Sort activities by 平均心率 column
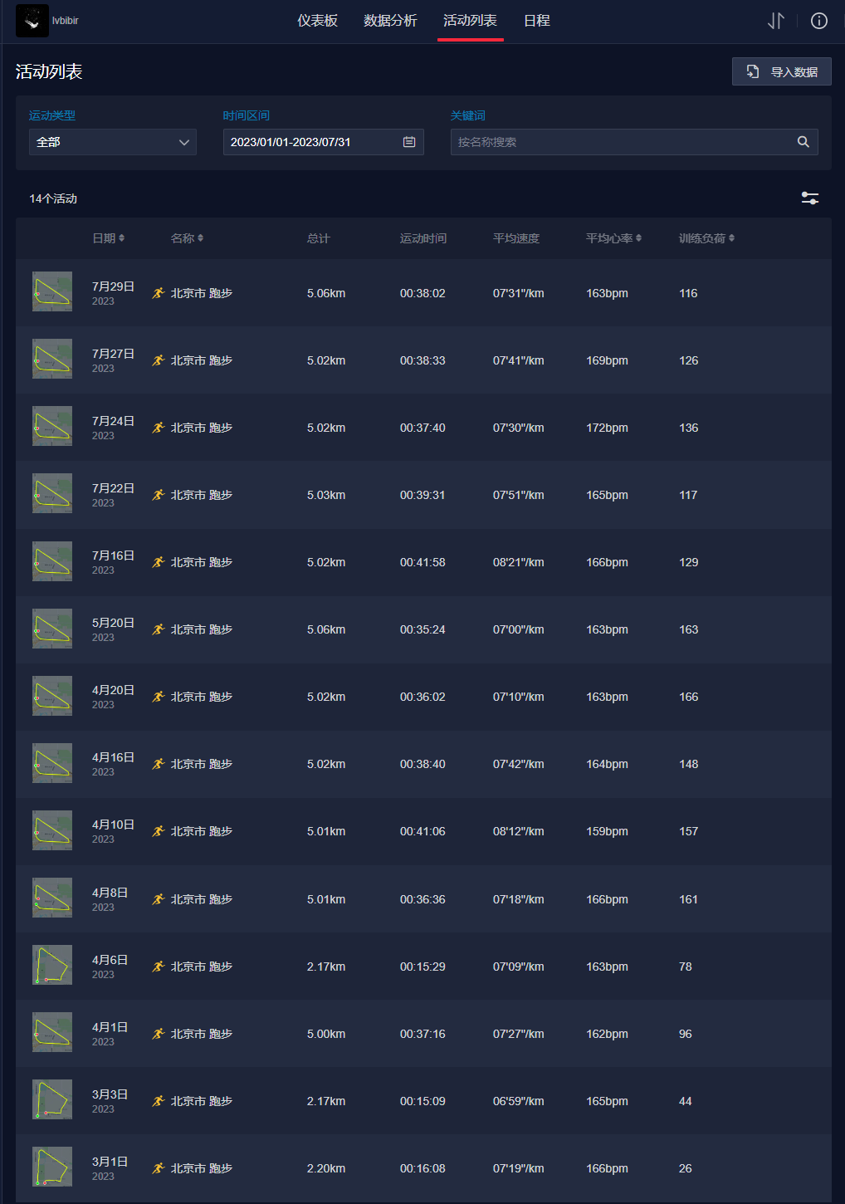The image size is (845, 1204). [613, 238]
